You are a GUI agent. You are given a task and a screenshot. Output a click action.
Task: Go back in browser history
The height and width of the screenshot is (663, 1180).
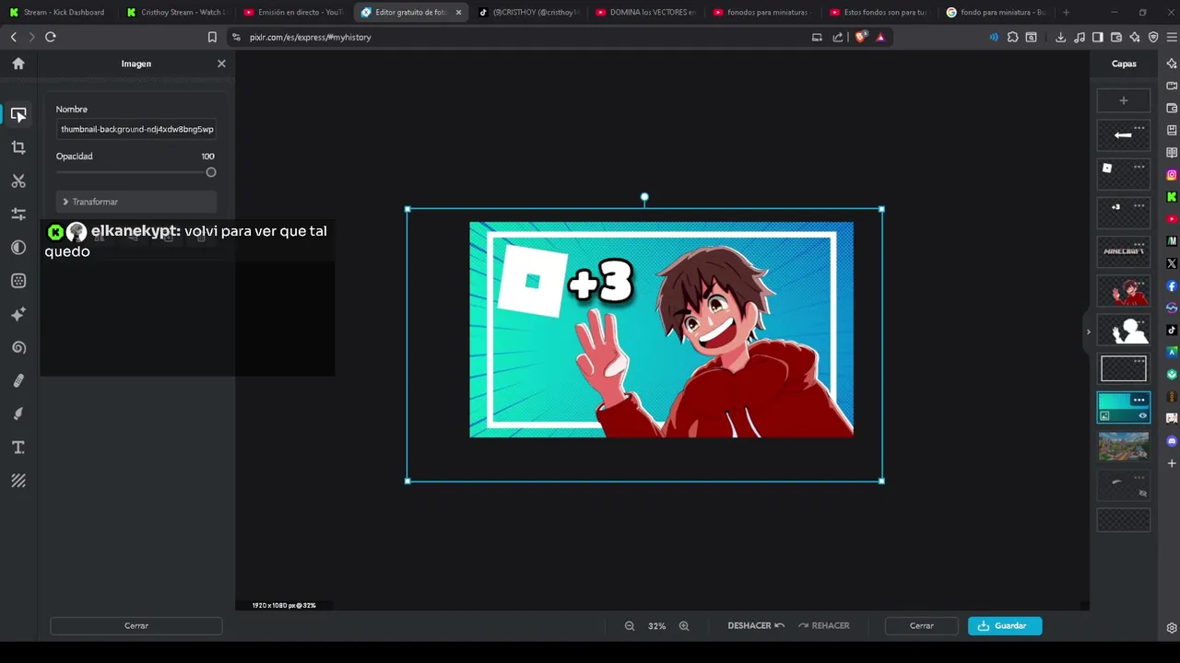pos(13,37)
